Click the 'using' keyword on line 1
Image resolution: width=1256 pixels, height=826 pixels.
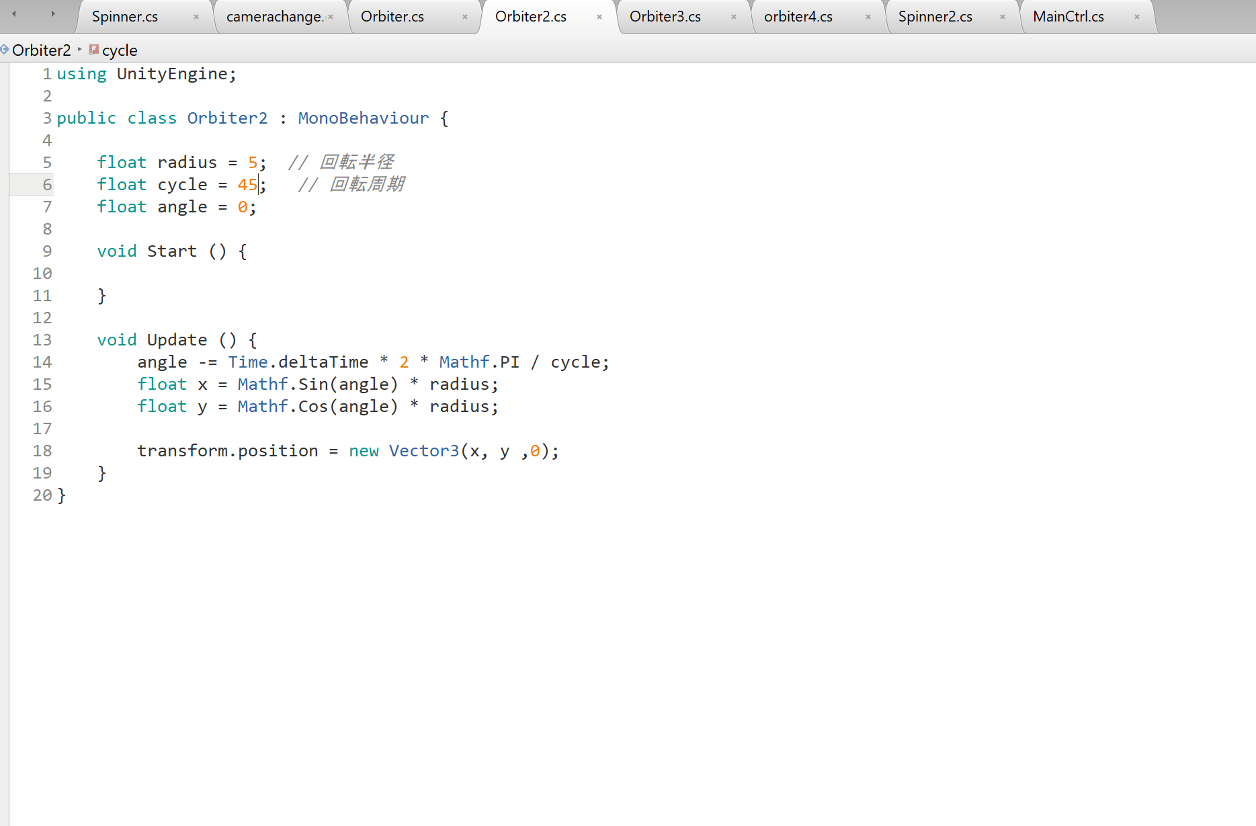click(81, 74)
